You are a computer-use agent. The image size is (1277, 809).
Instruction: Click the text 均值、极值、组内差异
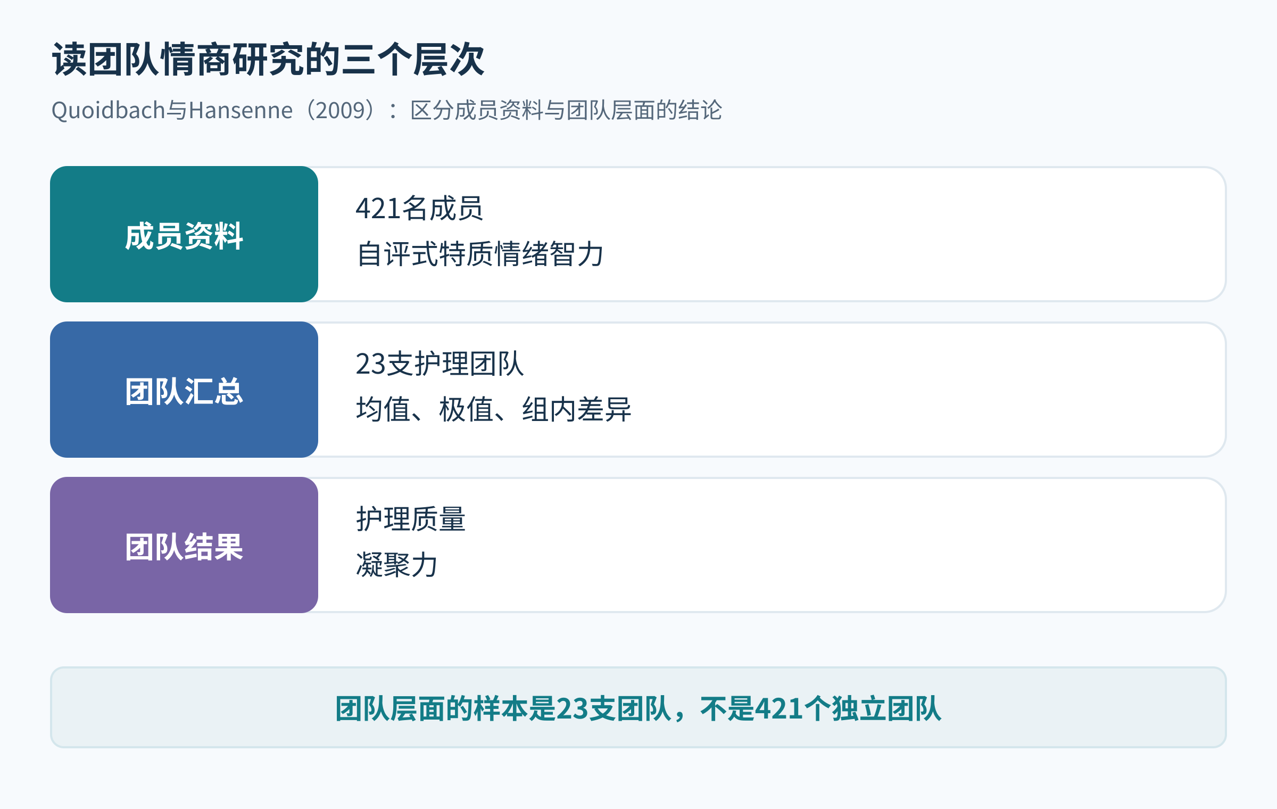493,409
